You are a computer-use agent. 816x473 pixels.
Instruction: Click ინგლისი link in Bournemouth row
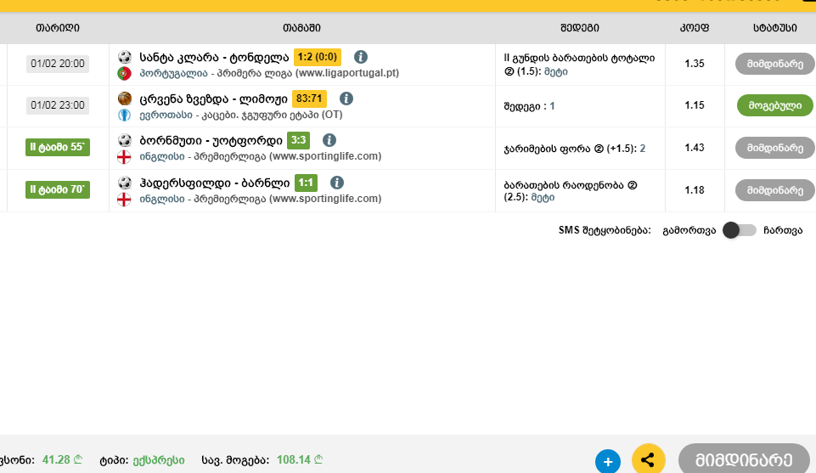tap(162, 156)
